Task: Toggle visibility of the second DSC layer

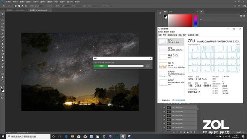Action: click(x=164, y=112)
